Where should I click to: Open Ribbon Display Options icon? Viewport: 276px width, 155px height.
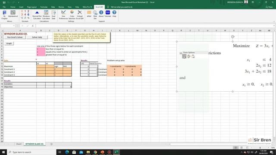[x=253, y=2]
